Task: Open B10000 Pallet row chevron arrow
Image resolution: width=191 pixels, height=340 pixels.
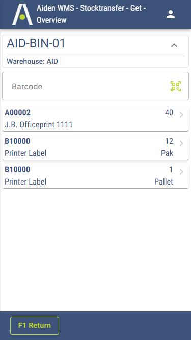Action: pyautogui.click(x=181, y=172)
